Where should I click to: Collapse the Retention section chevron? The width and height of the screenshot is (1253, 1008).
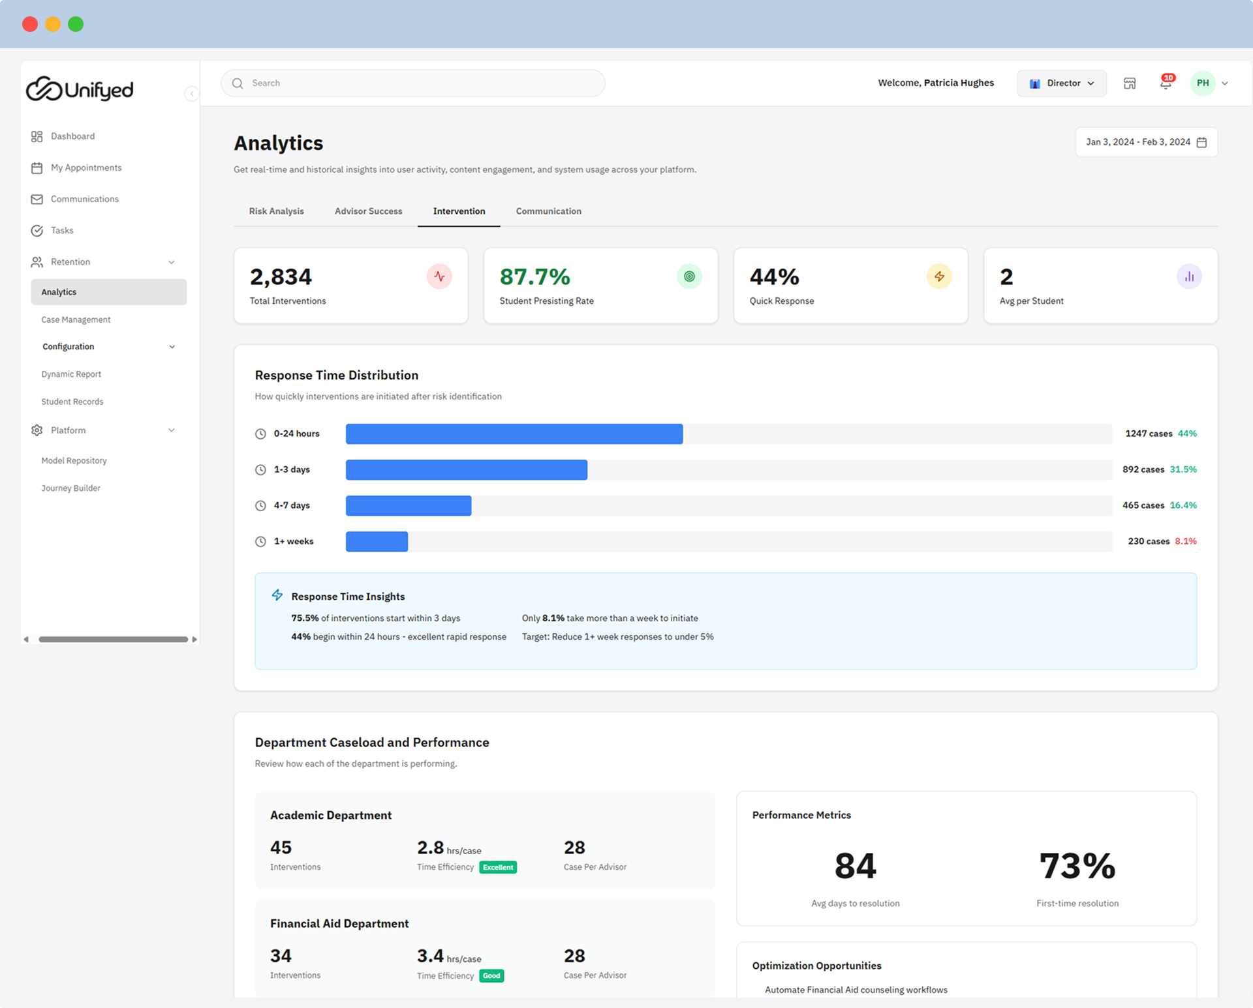tap(172, 262)
